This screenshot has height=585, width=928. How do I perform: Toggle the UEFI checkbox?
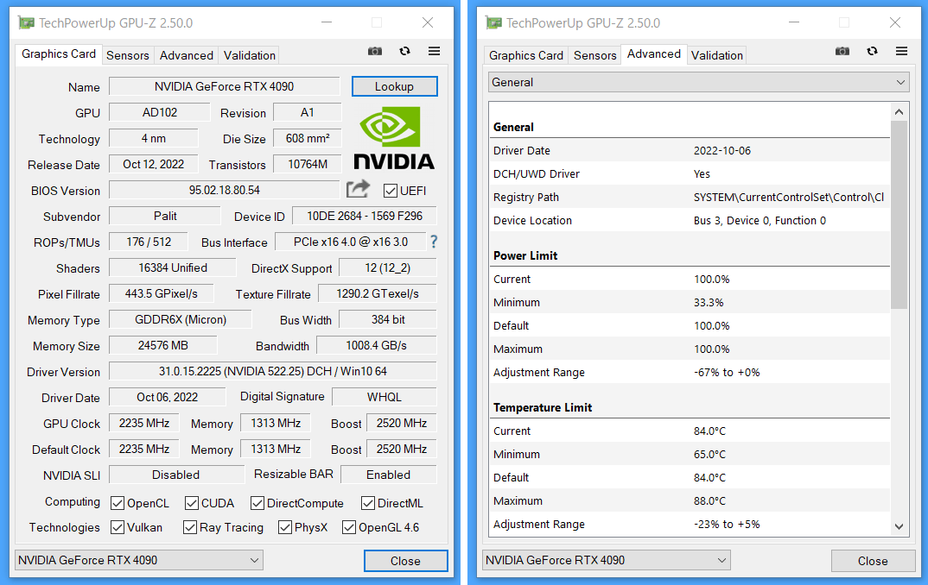coord(390,191)
